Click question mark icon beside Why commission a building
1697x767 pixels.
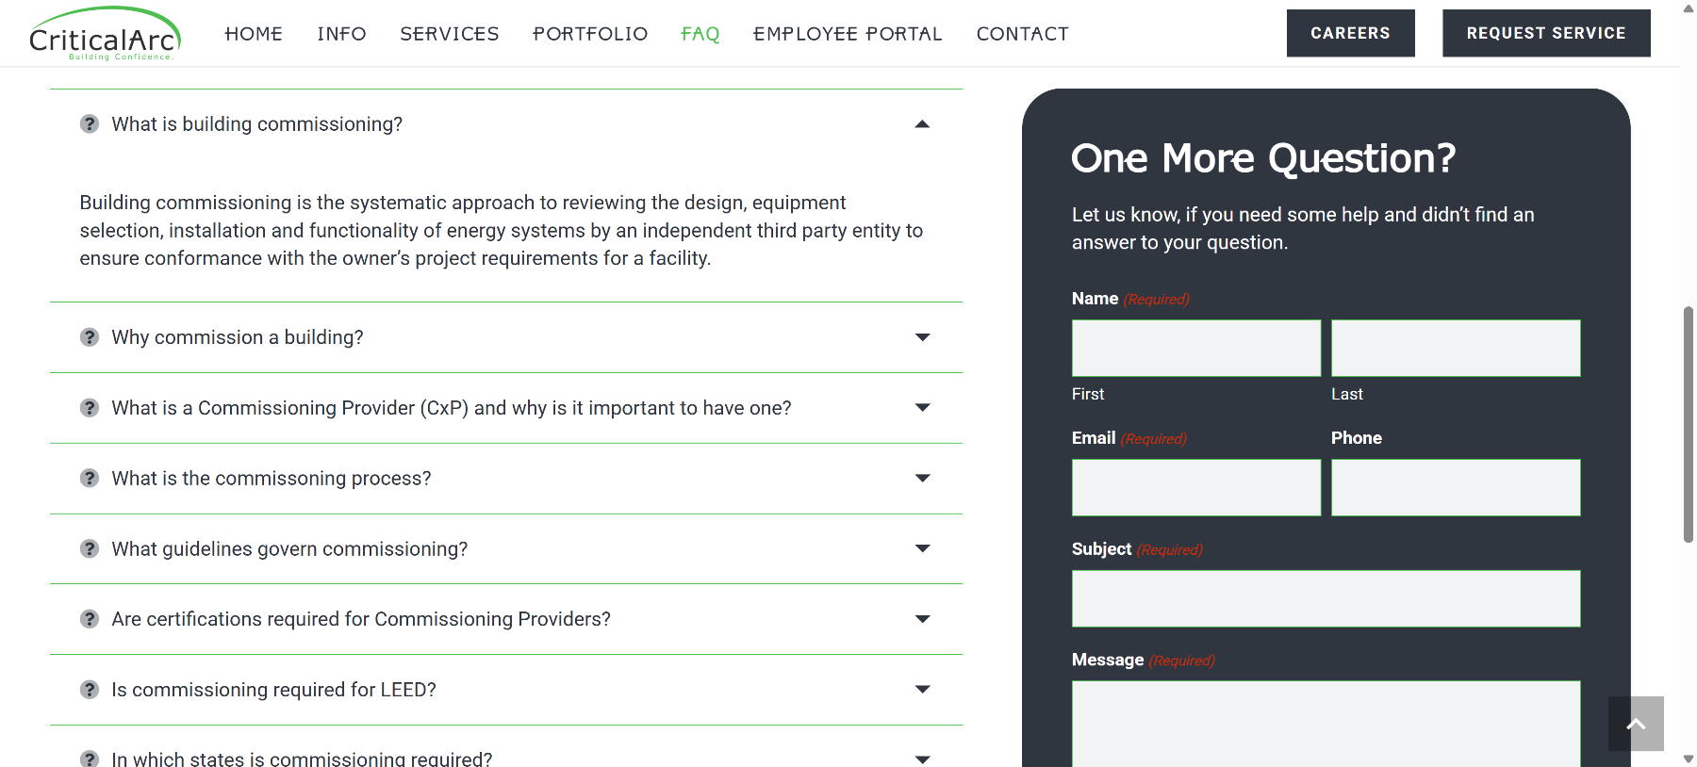tap(90, 337)
